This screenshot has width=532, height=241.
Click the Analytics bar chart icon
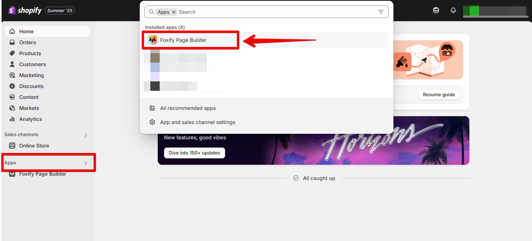point(12,119)
